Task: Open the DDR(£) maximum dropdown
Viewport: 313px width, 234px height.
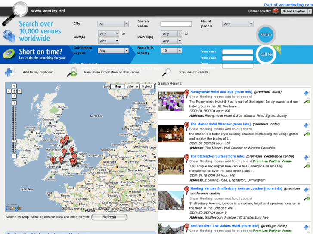Action: point(108,41)
